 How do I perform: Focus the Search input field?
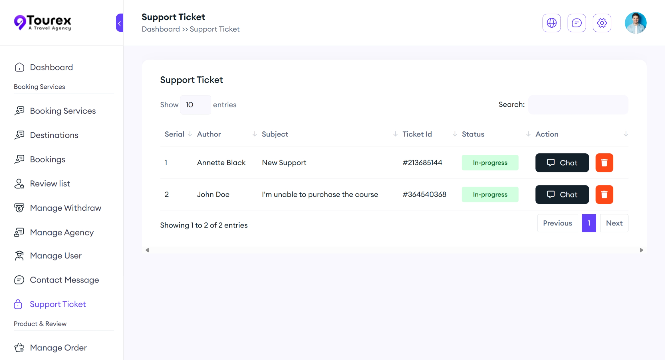coord(578,105)
